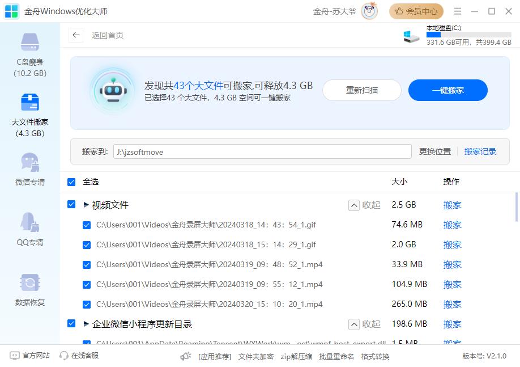520x367 pixels.
Task: Click the back arrow icon
Action: coord(76,35)
